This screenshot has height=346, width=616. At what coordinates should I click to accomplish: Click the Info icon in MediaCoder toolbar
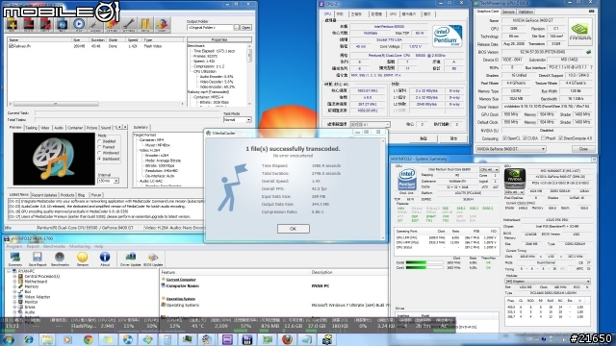coord(62,24)
